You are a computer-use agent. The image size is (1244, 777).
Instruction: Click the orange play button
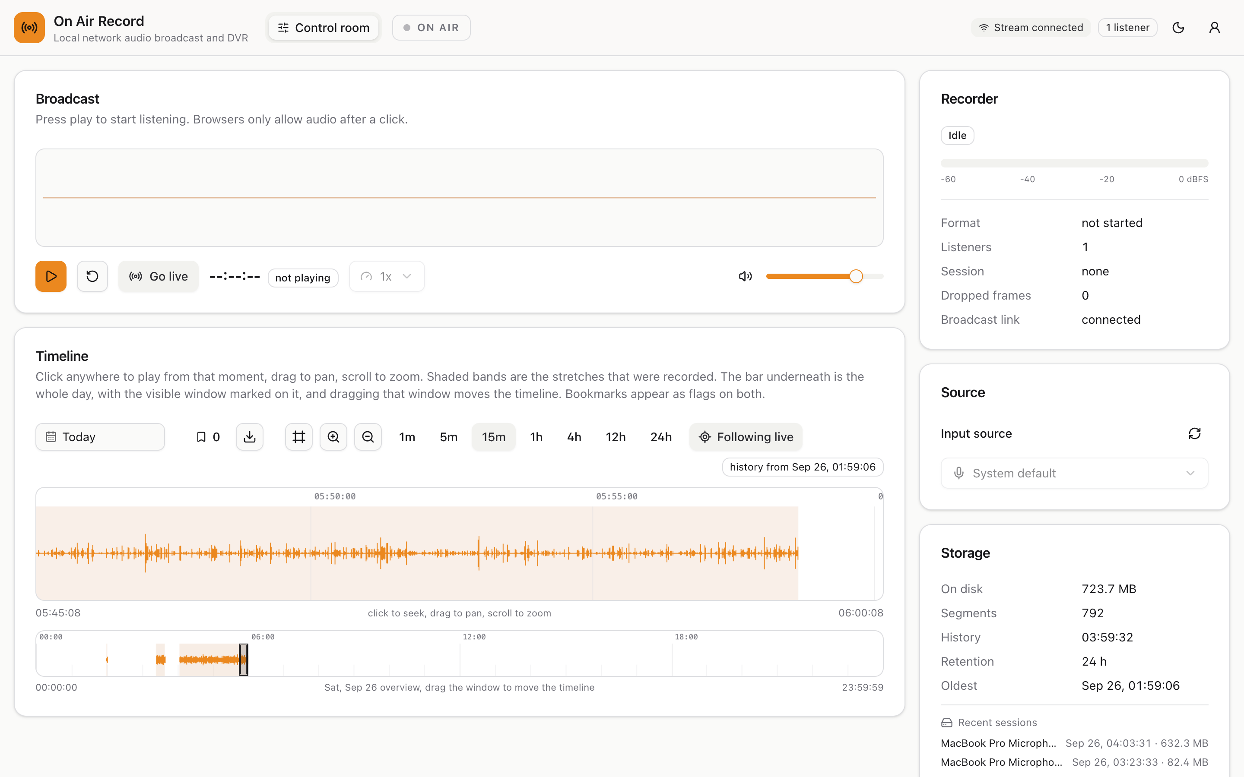(x=51, y=276)
